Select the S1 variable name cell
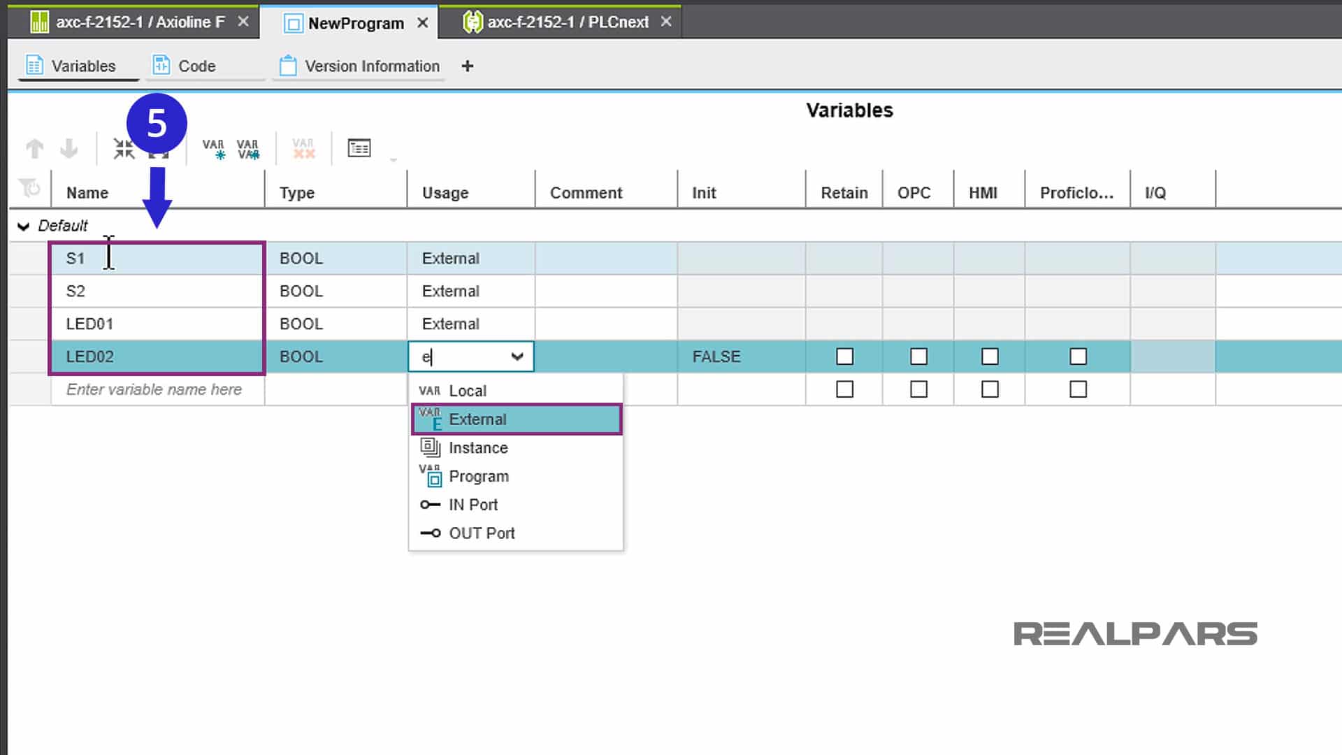The image size is (1342, 755). tap(158, 259)
